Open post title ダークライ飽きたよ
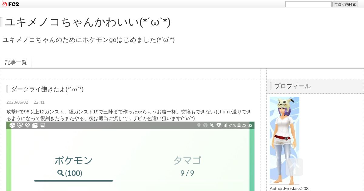 [x=47, y=89]
